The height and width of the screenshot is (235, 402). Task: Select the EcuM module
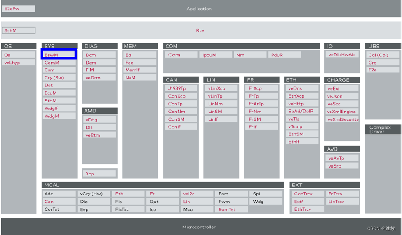pyautogui.click(x=59, y=93)
